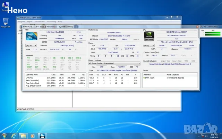
Task: Click the taskbar clock and date
Action: coord(214,136)
